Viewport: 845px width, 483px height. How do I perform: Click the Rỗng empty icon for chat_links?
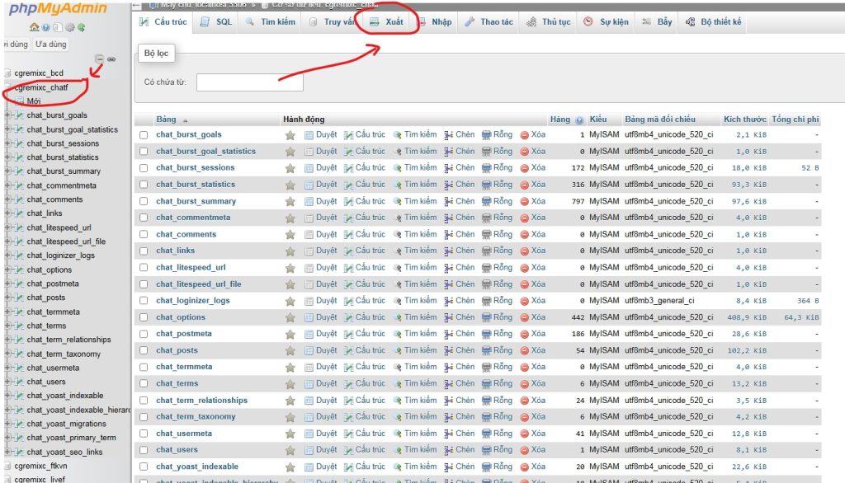point(487,251)
